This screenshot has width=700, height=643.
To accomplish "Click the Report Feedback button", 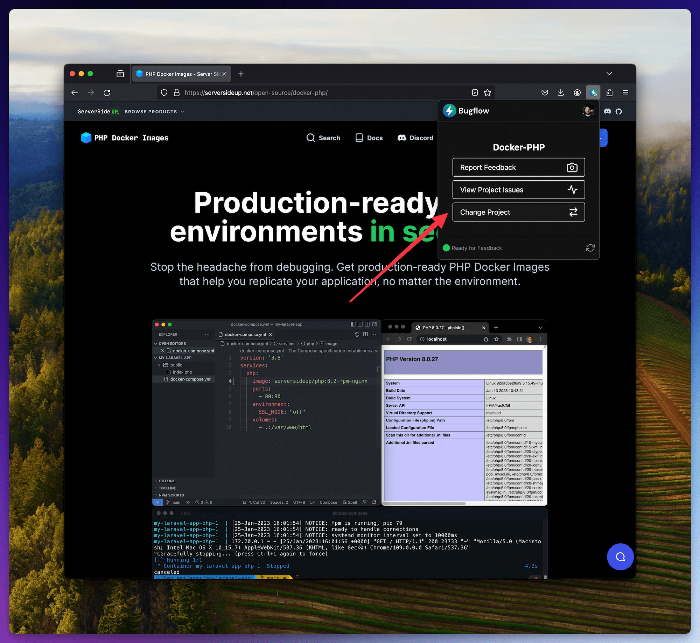I will pos(518,167).
